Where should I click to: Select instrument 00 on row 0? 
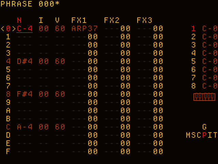point(44,29)
